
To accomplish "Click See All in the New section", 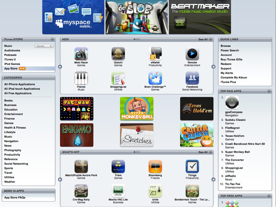I will (205, 39).
